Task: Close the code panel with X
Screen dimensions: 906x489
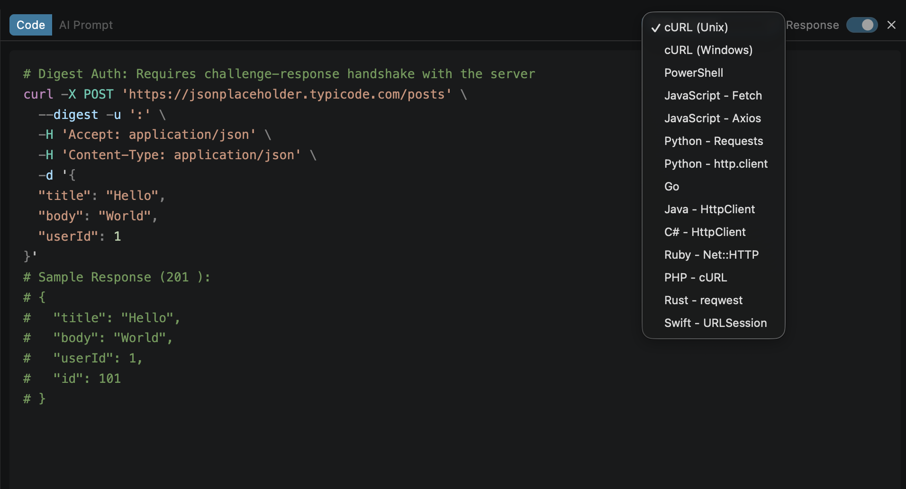Action: (x=891, y=25)
